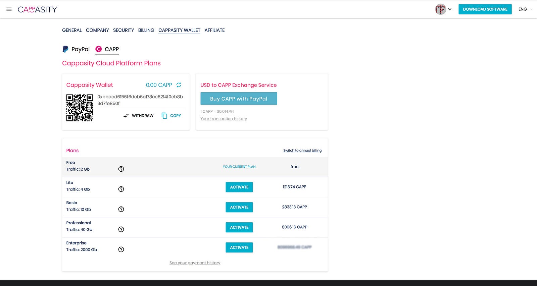Open the Billing tab

(x=146, y=30)
